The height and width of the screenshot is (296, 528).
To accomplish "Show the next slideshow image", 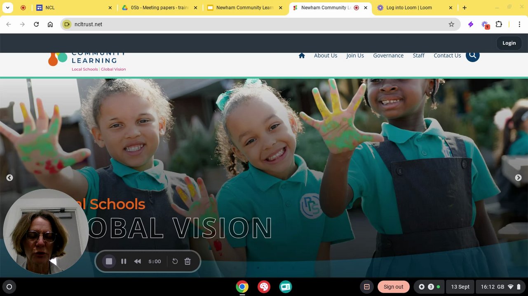I will click(519, 178).
